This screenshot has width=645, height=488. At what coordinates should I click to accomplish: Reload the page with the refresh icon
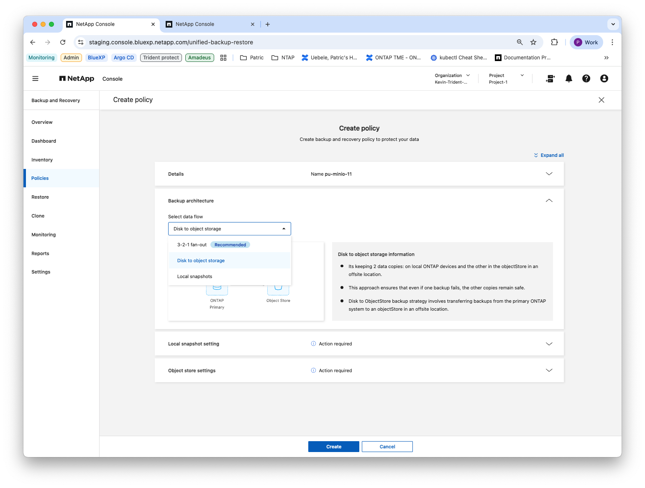click(x=63, y=42)
